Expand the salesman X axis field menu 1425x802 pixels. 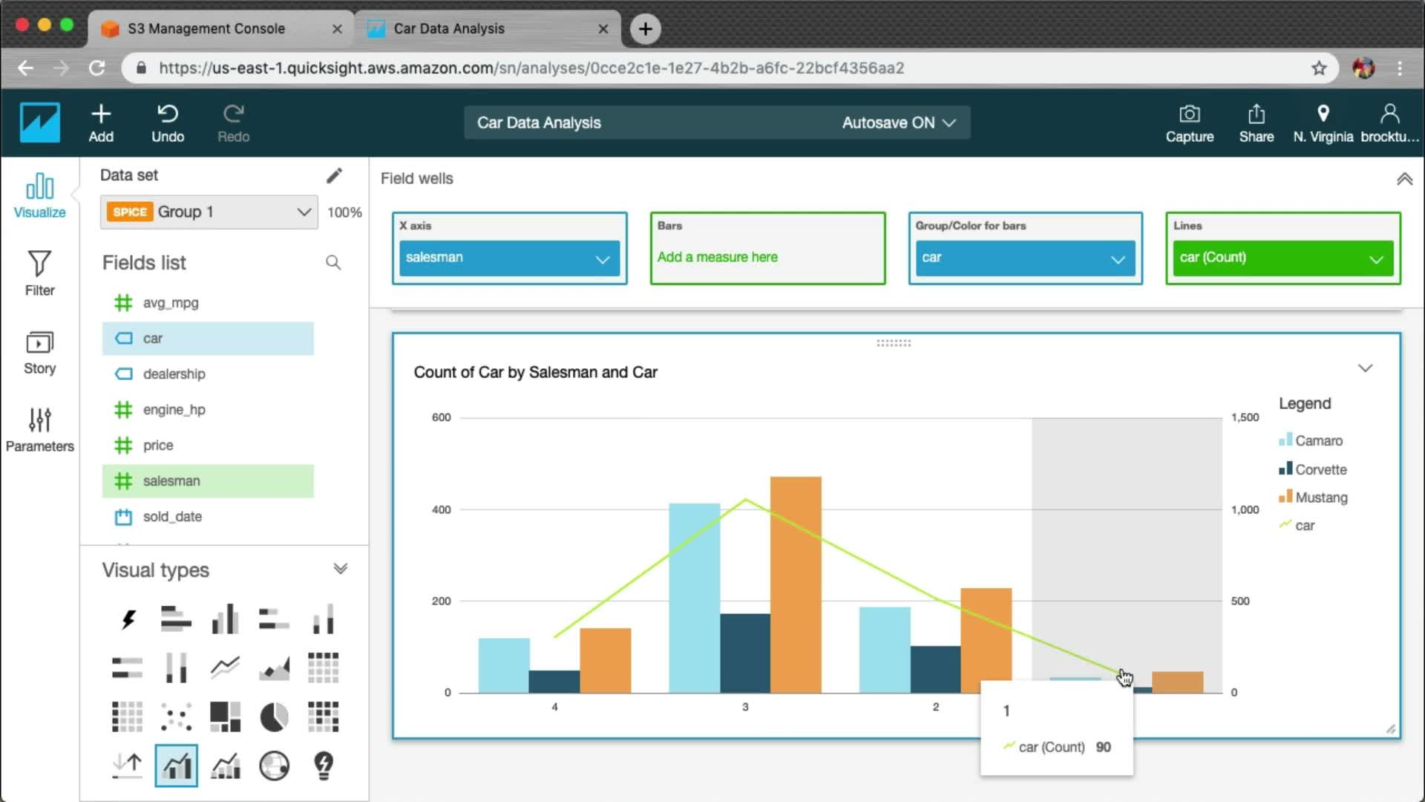(602, 258)
